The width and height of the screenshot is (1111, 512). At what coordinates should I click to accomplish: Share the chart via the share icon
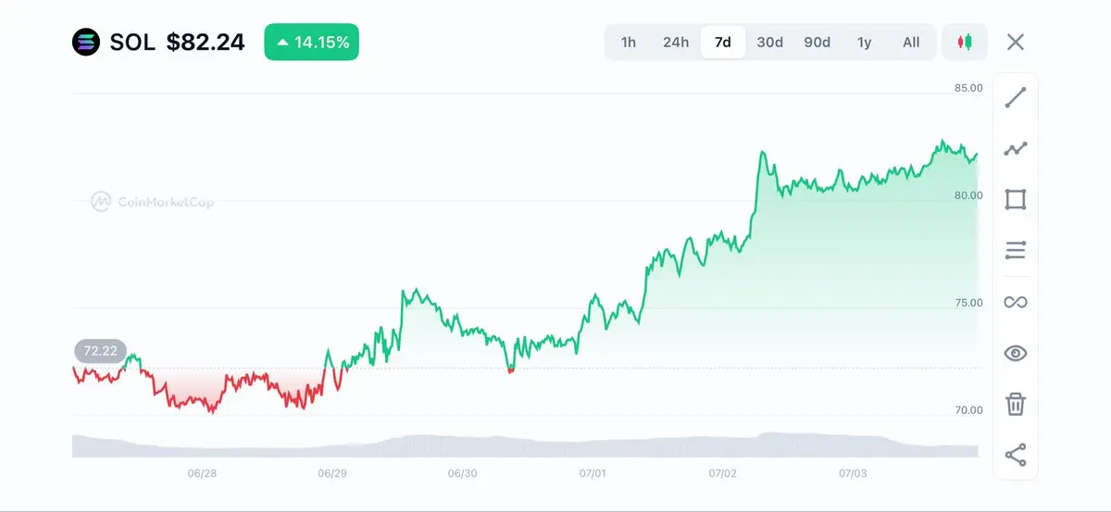tap(1016, 455)
